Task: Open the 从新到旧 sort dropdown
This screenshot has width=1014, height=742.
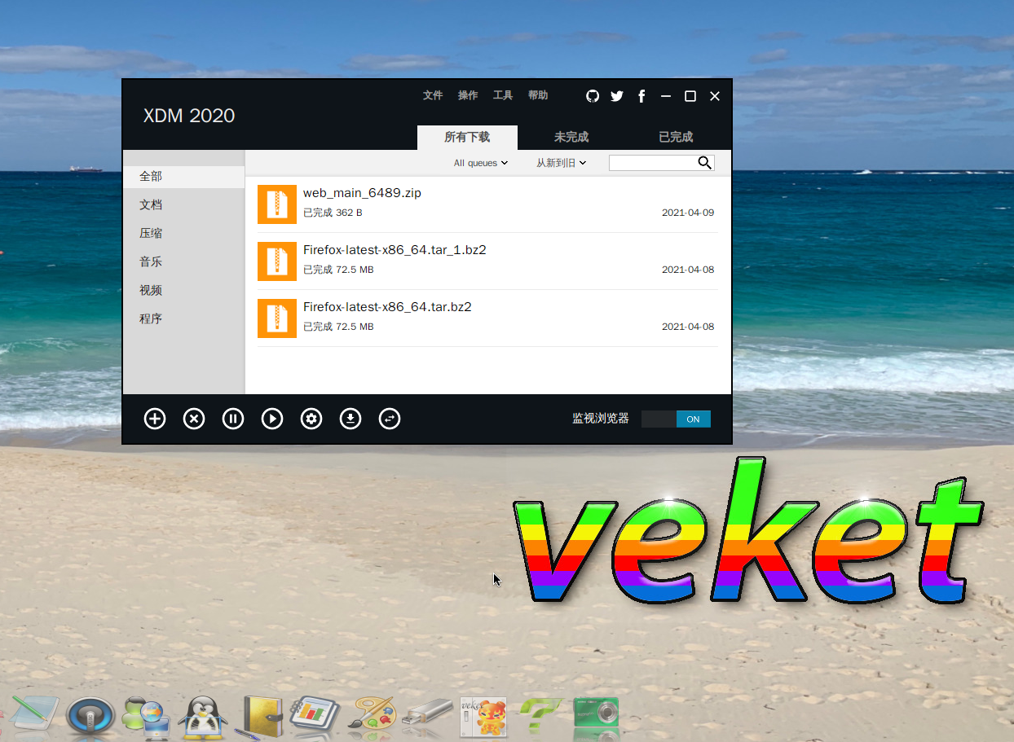Action: coord(562,163)
